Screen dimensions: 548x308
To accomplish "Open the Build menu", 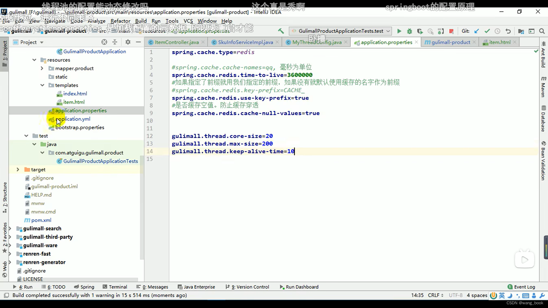I will pyautogui.click(x=141, y=21).
